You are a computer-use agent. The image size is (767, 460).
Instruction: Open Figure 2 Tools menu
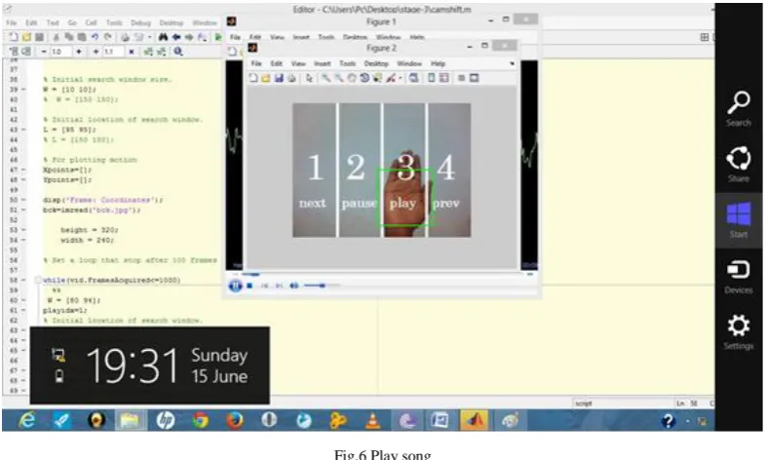click(347, 63)
